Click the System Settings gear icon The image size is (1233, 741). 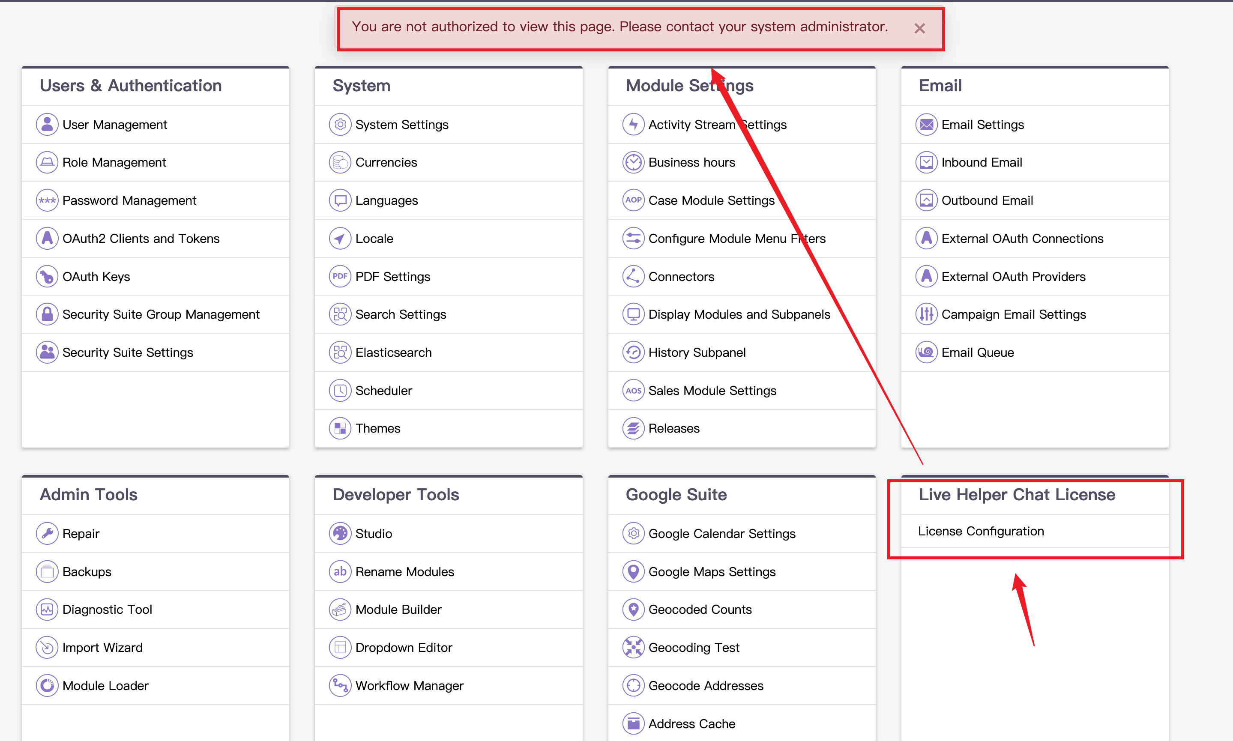point(340,124)
